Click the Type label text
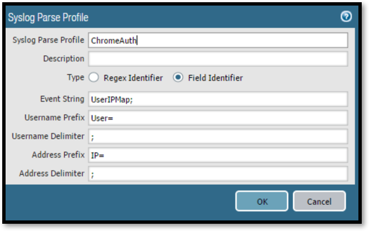This screenshot has height=231, width=369. (x=75, y=77)
